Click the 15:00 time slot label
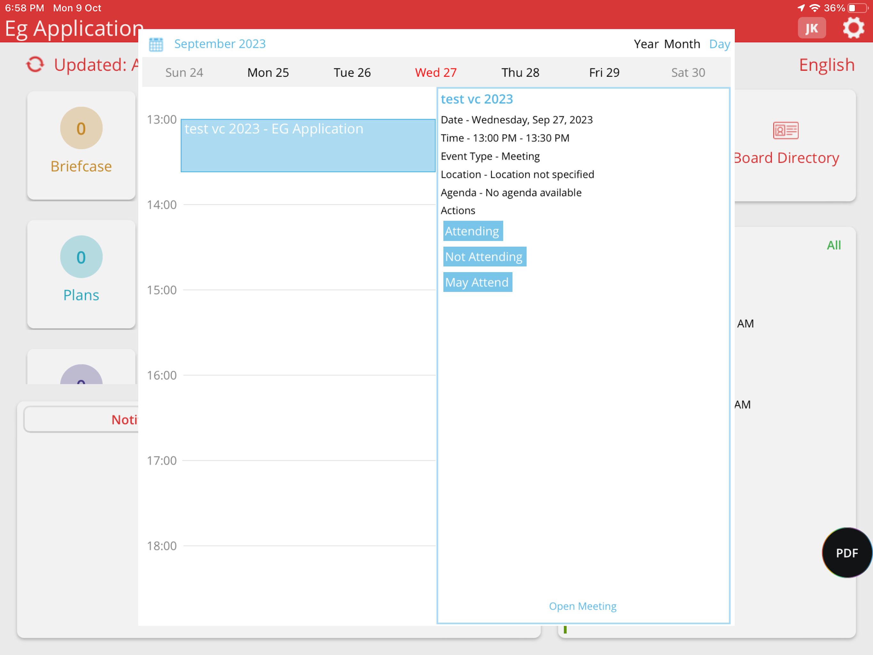The image size is (873, 655). [x=161, y=290]
